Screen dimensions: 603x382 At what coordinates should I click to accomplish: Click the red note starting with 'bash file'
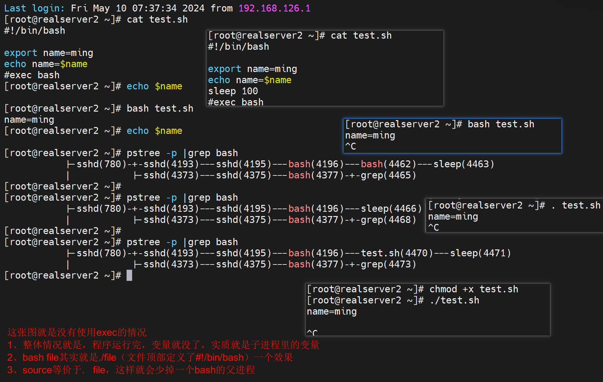tap(150, 357)
